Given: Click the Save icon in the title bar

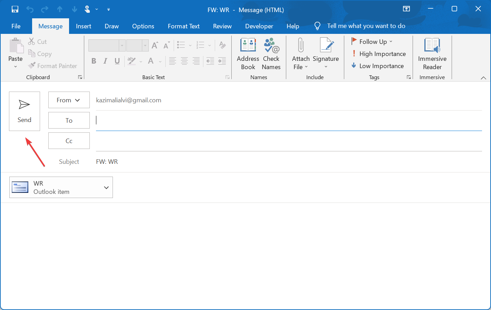Looking at the screenshot, I should pos(15,9).
